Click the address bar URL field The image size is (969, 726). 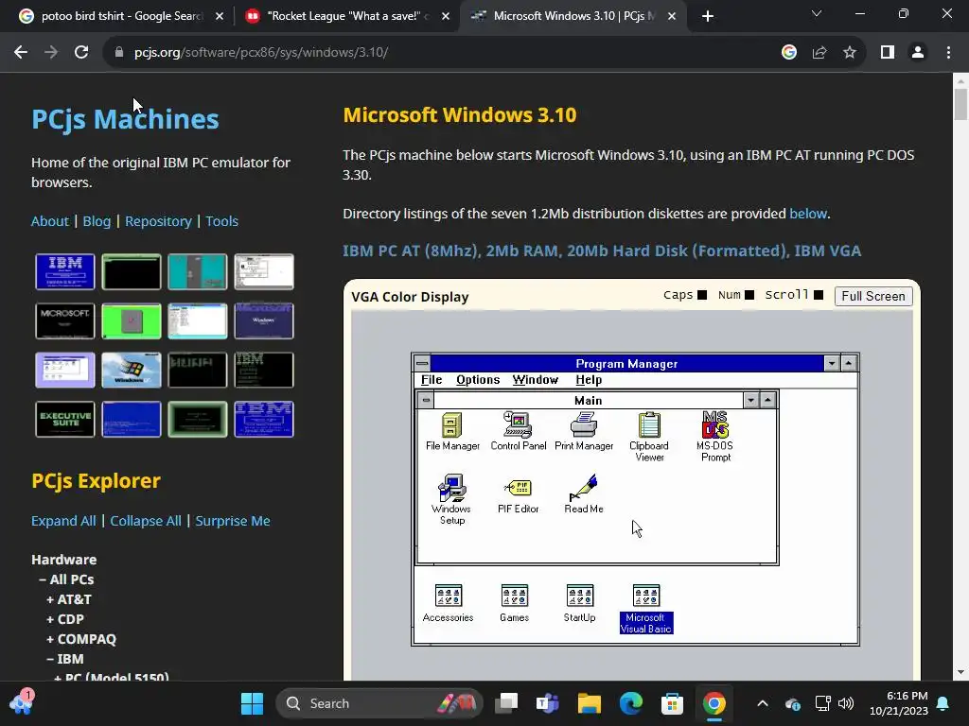[x=445, y=53]
